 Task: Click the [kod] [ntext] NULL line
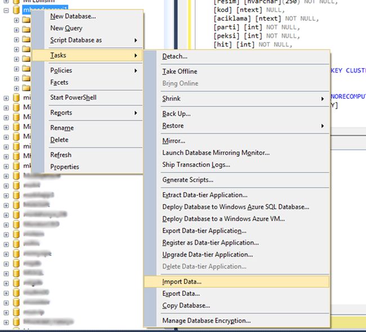[x=249, y=10]
